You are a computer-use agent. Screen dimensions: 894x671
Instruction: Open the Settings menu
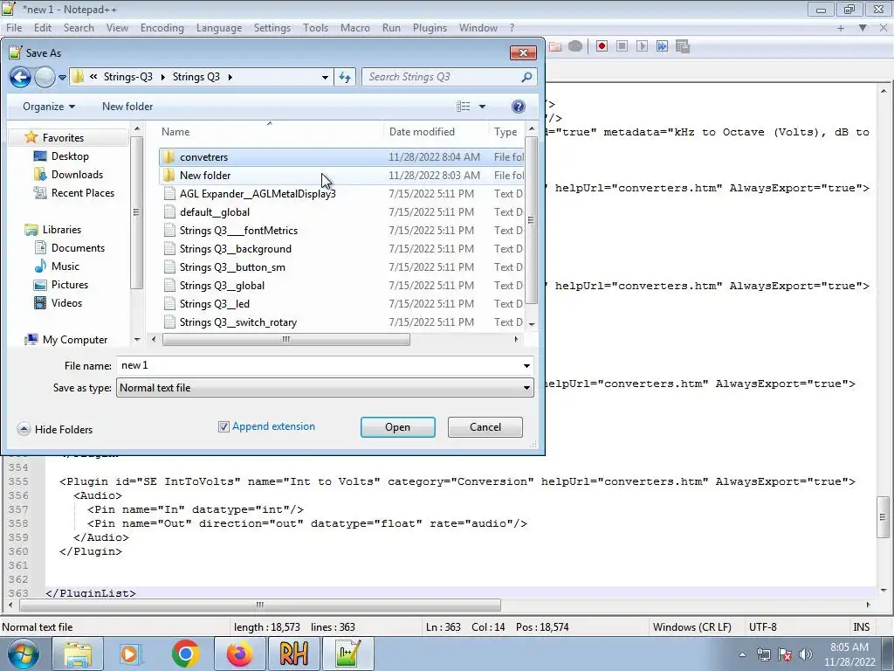tap(272, 28)
